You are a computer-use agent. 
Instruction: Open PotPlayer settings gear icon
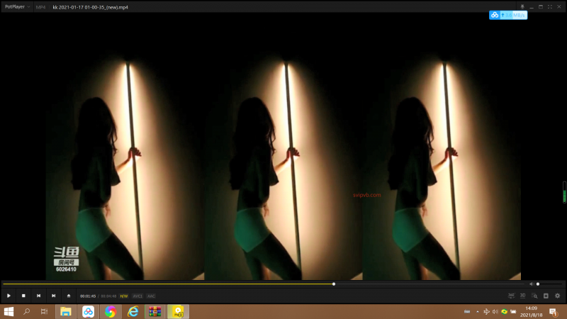tap(557, 296)
